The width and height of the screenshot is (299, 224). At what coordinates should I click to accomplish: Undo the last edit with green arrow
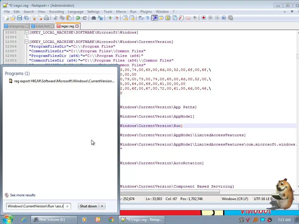78,18
